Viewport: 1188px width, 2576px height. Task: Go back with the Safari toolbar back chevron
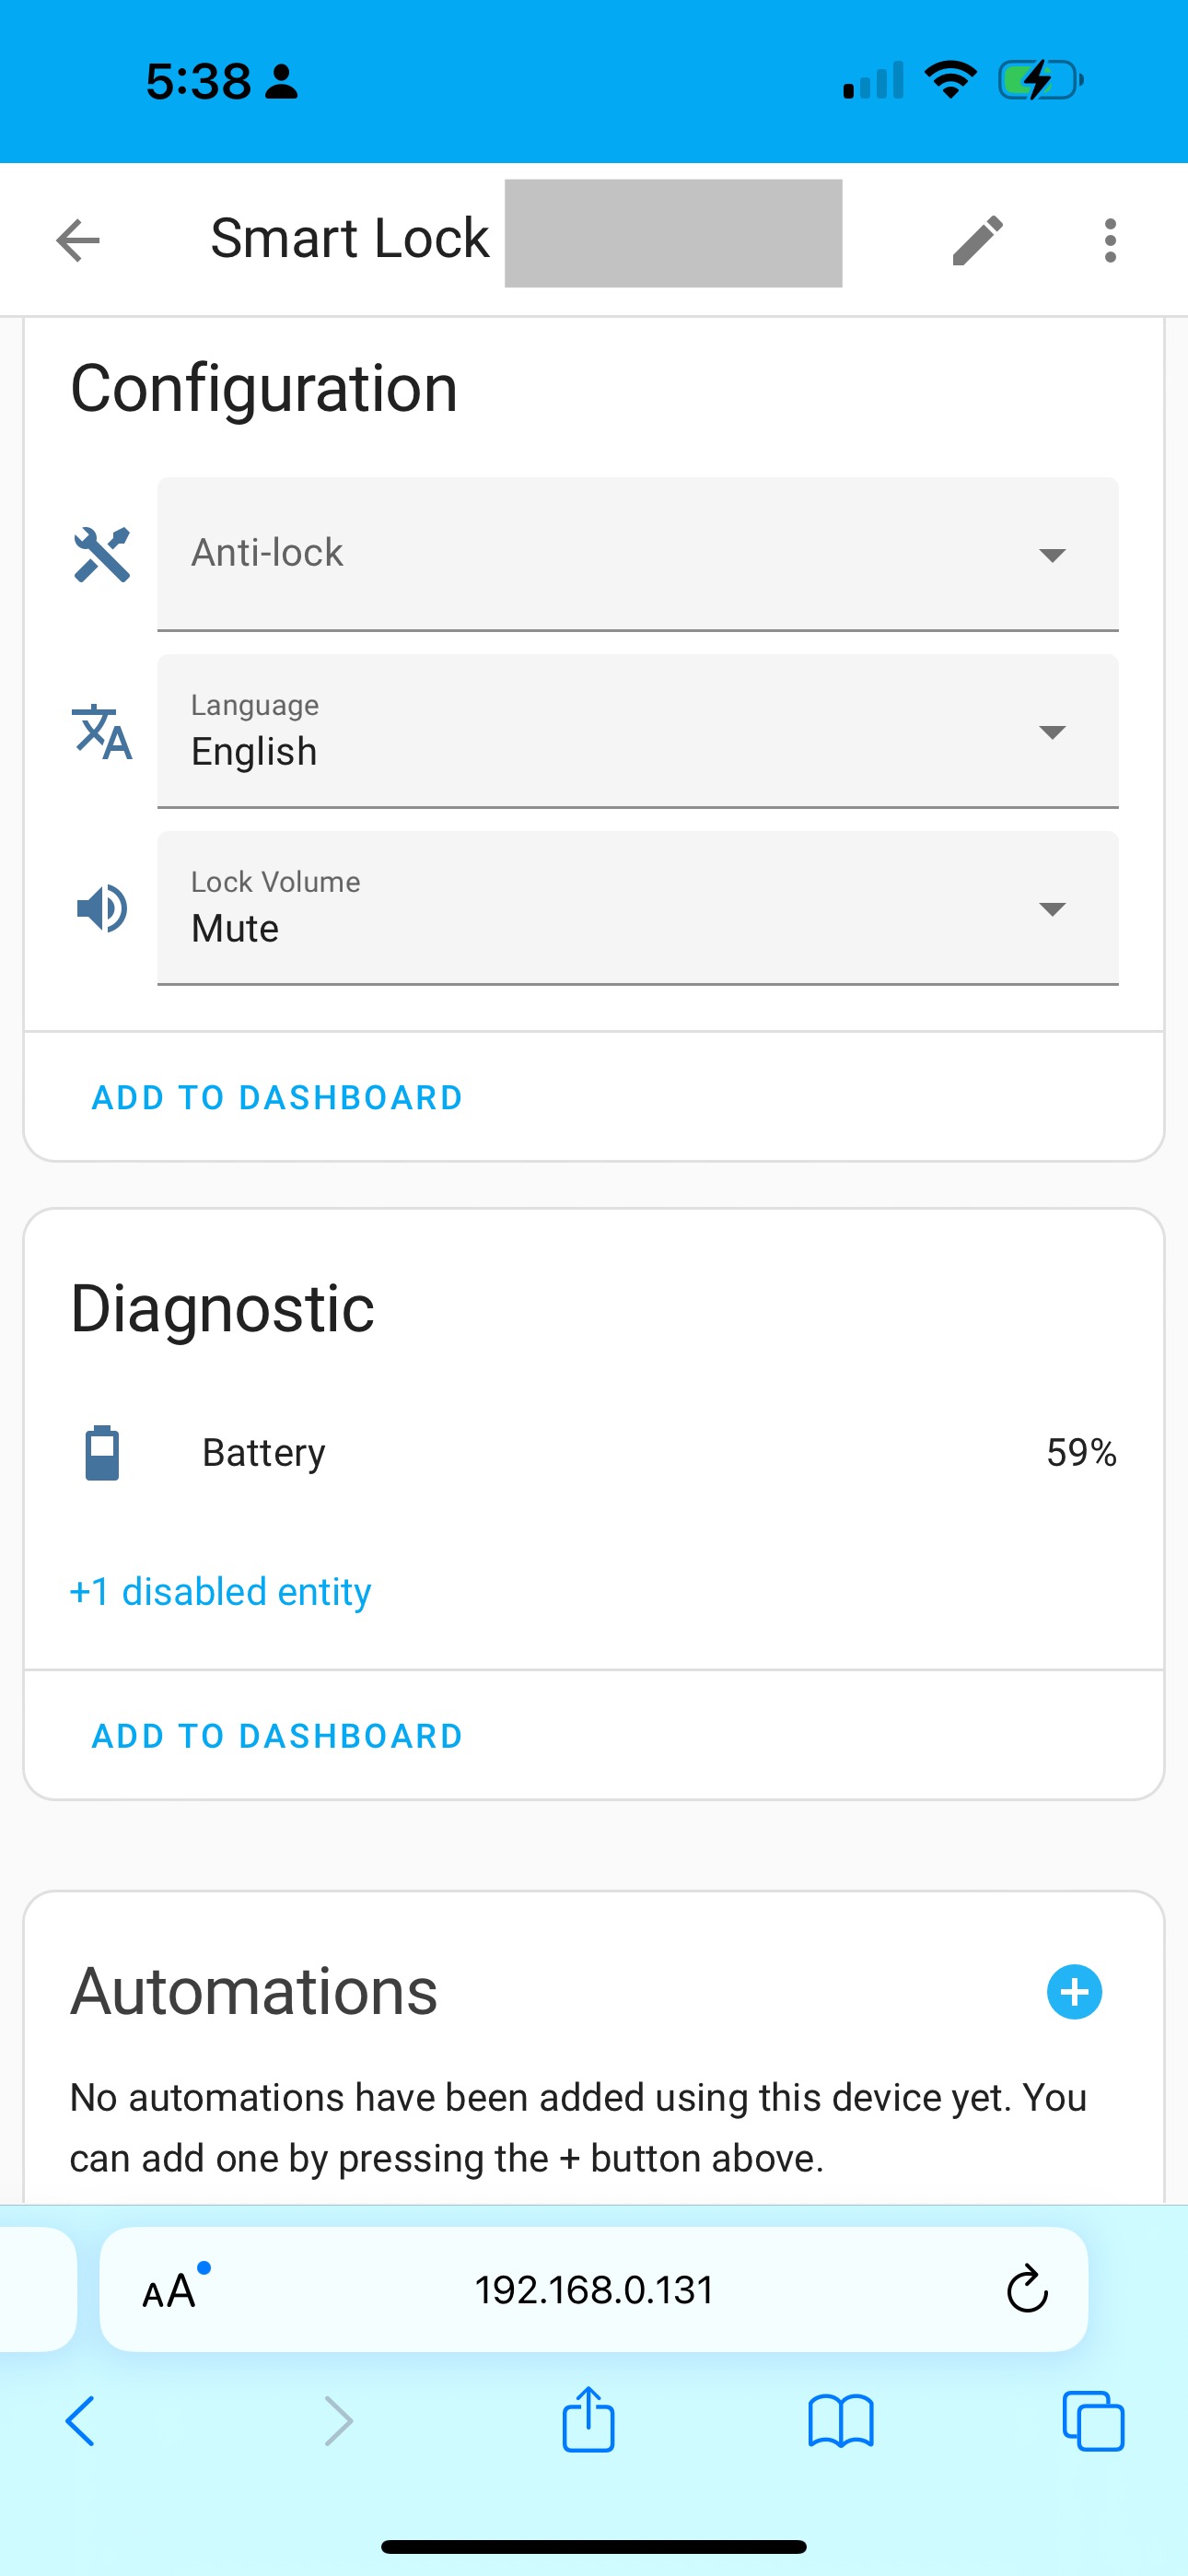[x=80, y=2421]
